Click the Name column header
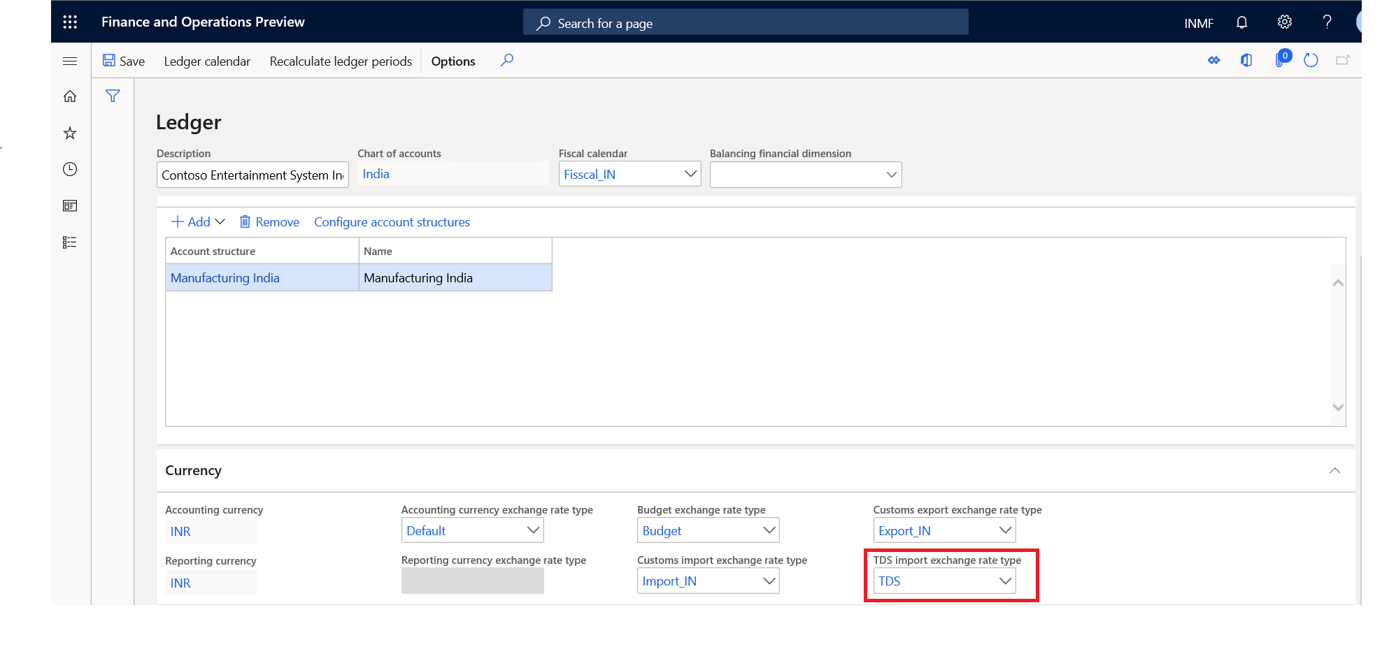This screenshot has width=1396, height=647. coord(455,252)
